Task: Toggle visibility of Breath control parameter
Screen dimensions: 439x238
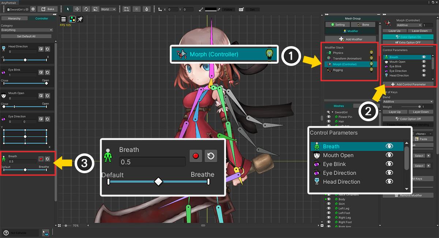Action: 424,57
